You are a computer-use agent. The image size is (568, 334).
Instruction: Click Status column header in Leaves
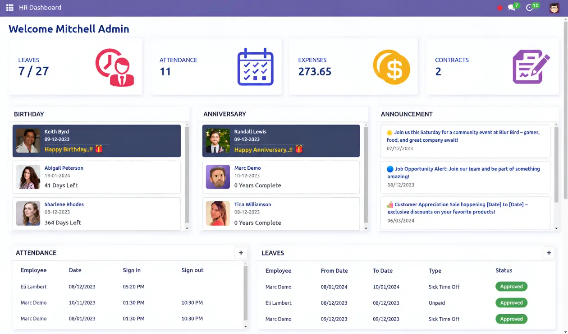(x=504, y=270)
